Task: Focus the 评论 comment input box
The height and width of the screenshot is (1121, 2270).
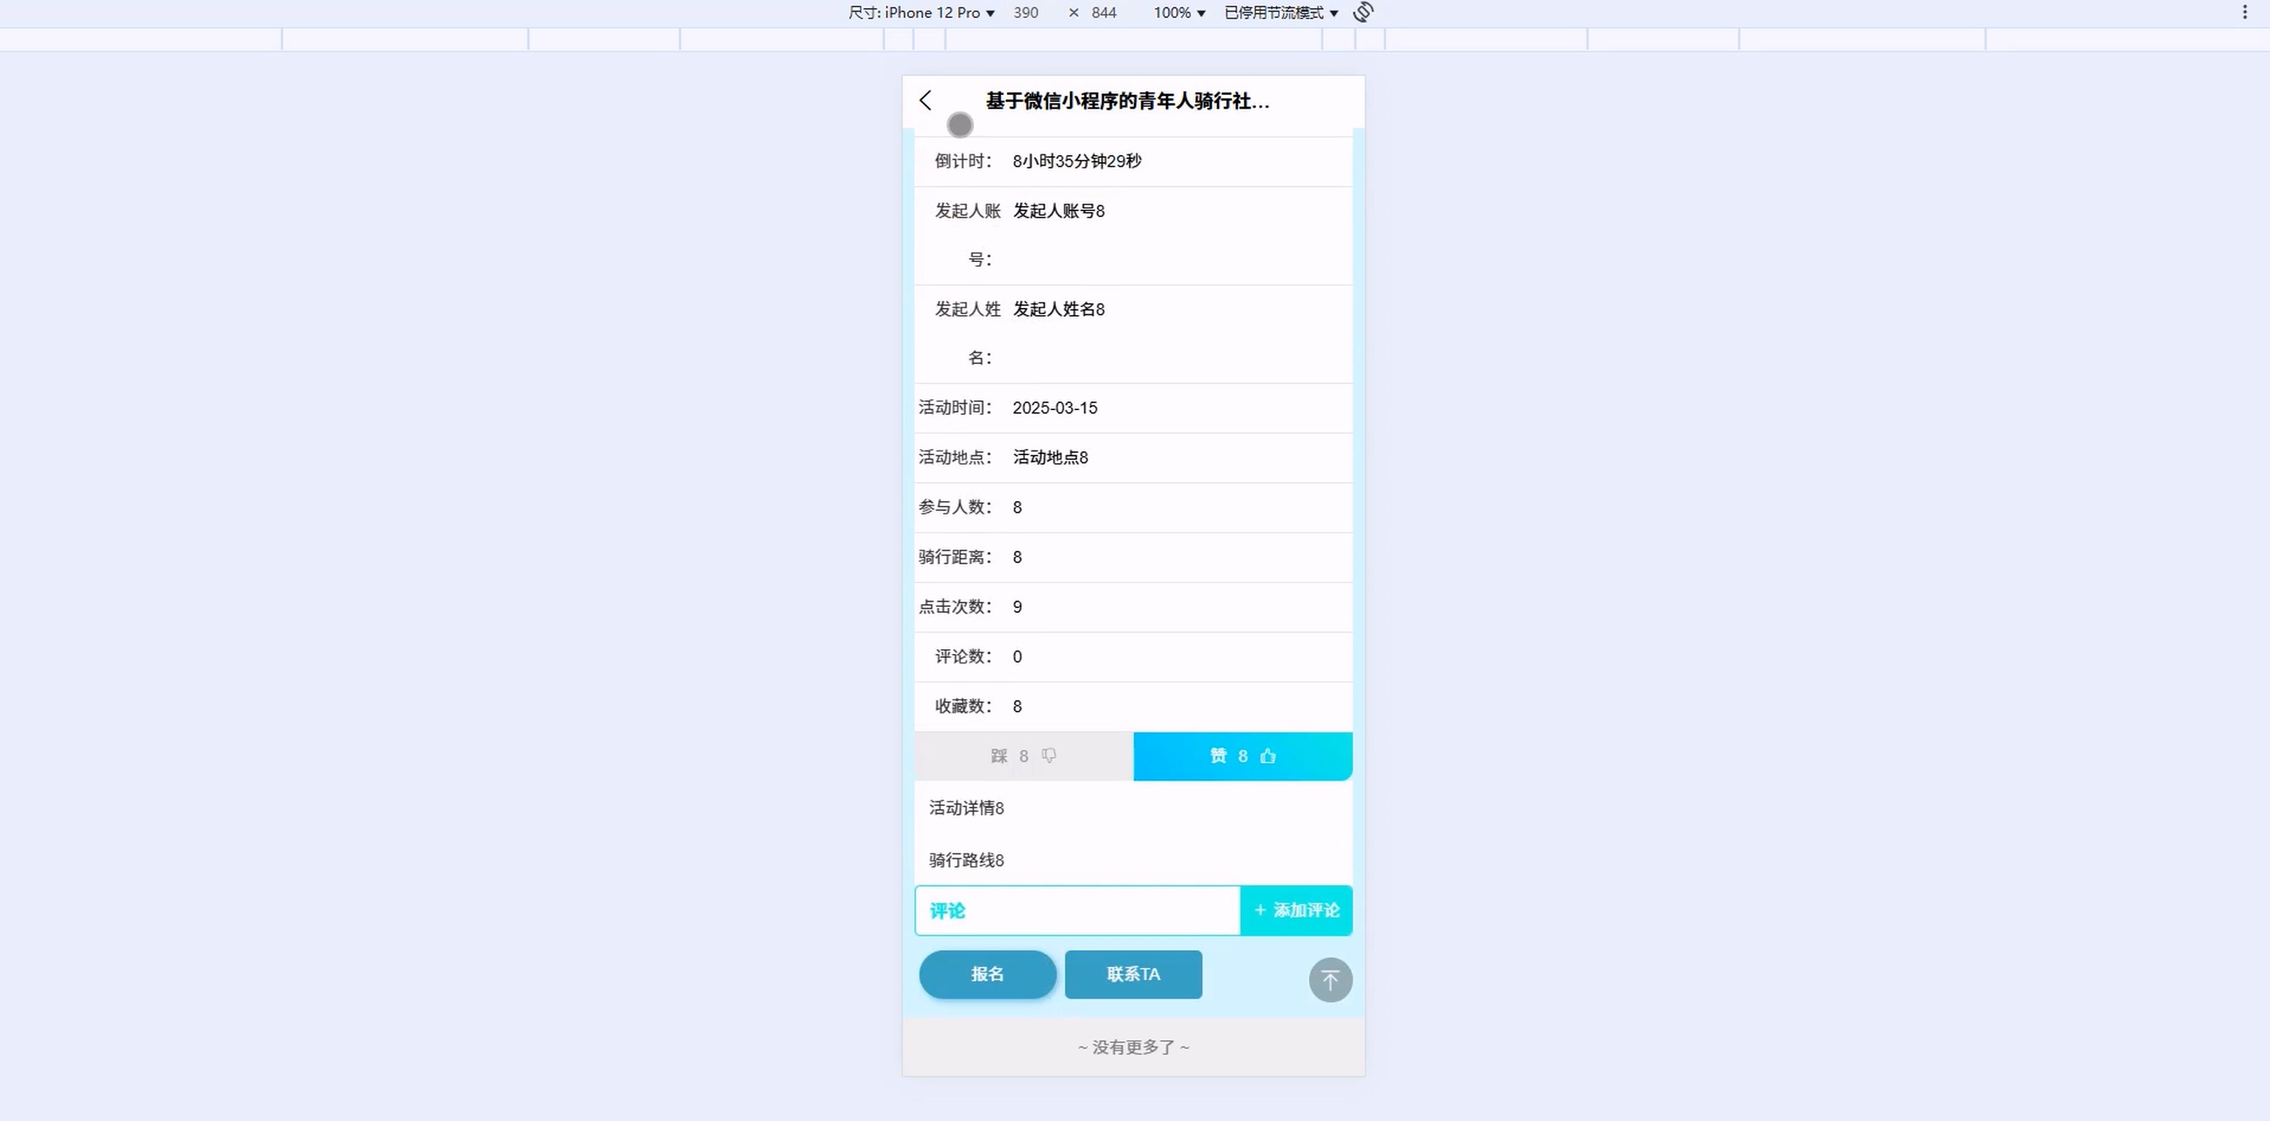Action: pyautogui.click(x=1077, y=910)
